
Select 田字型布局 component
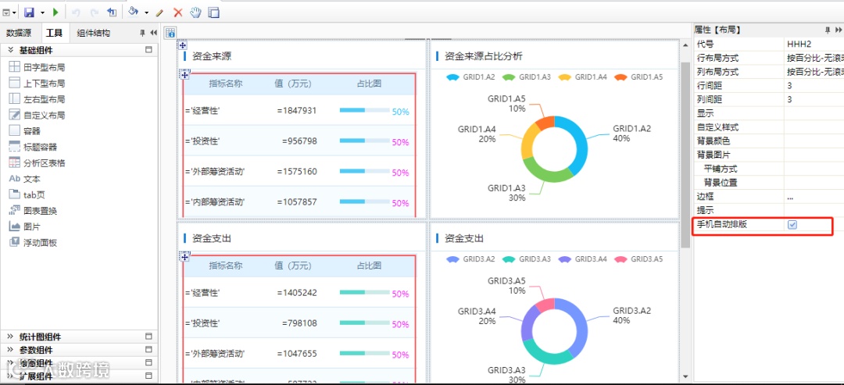tap(38, 67)
